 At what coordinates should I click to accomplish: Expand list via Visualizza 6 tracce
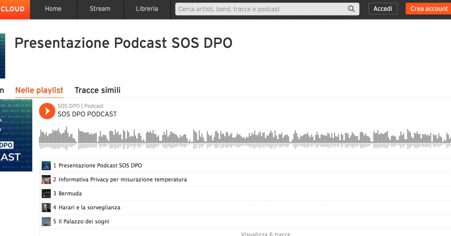coord(265,233)
